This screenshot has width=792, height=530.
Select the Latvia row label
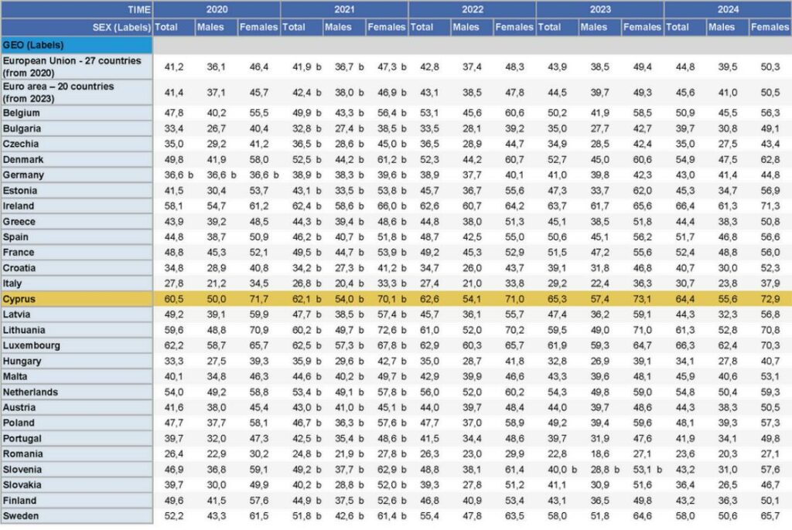pyautogui.click(x=77, y=314)
